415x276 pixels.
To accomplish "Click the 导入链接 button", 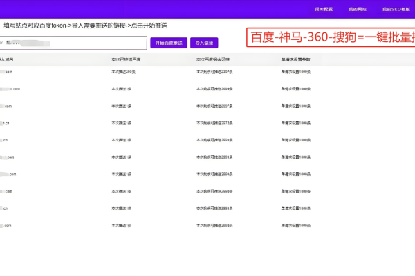I will tap(204, 43).
